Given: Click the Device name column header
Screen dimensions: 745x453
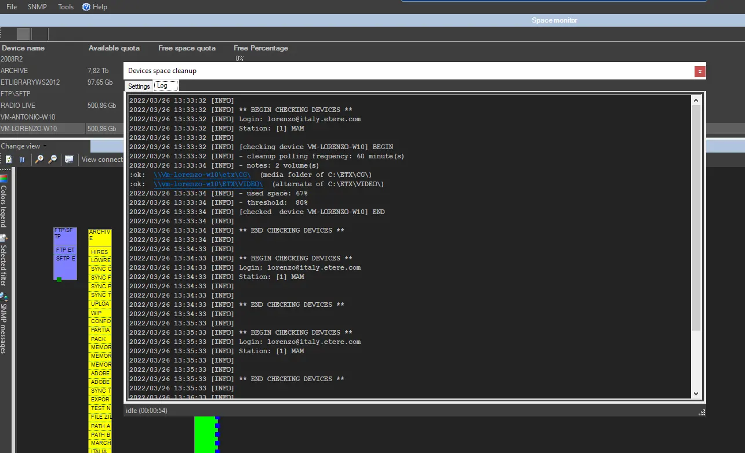Looking at the screenshot, I should [23, 48].
